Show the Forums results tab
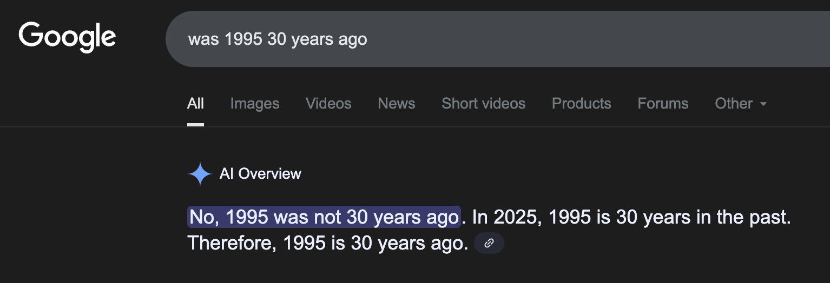Viewport: 830px width, 283px height. pos(663,104)
